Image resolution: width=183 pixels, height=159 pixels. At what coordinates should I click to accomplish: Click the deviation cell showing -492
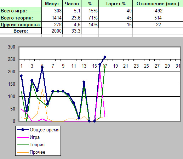point(158,11)
